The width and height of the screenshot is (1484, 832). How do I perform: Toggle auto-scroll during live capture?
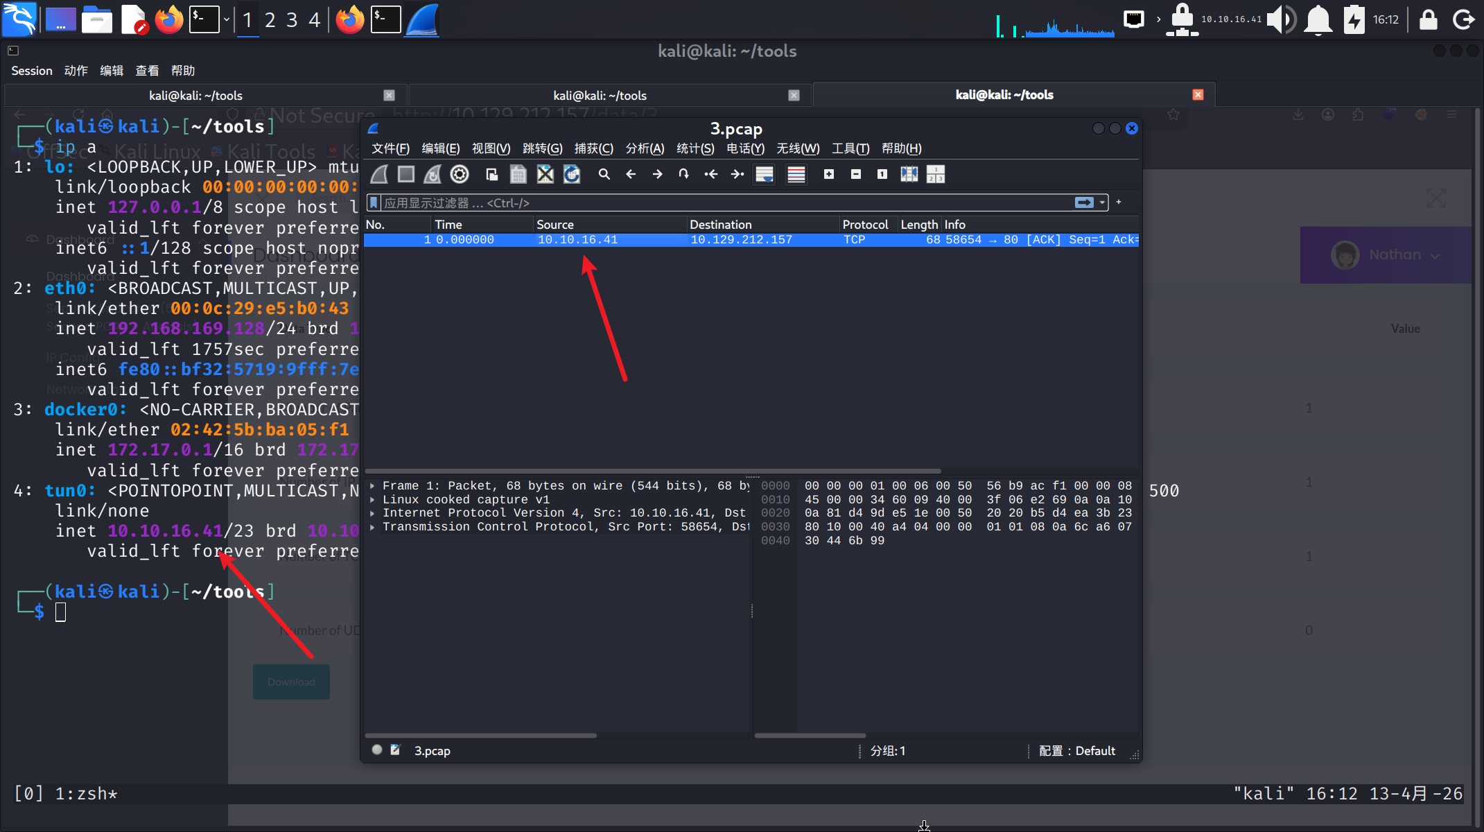point(765,175)
